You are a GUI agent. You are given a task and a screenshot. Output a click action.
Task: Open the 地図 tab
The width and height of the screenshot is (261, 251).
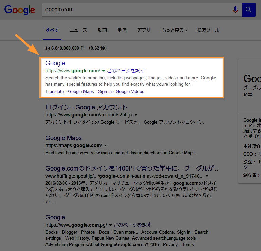[122, 30]
